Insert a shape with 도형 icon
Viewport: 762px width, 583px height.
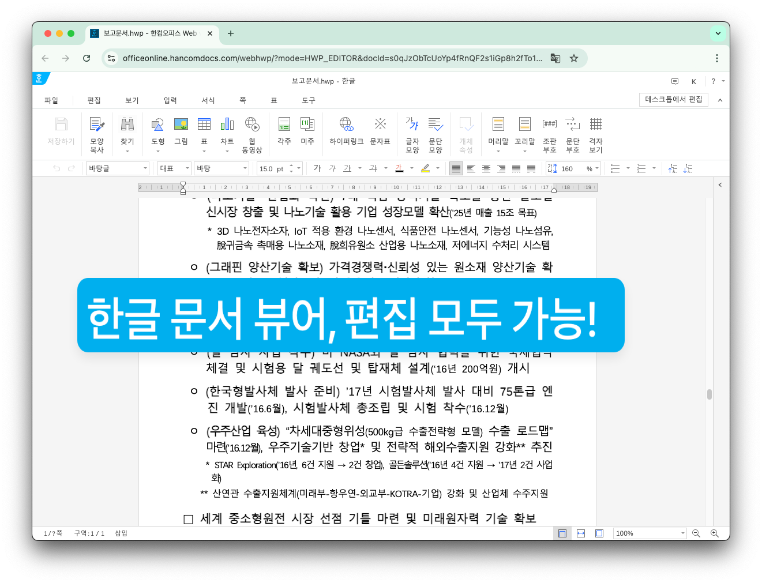point(157,134)
